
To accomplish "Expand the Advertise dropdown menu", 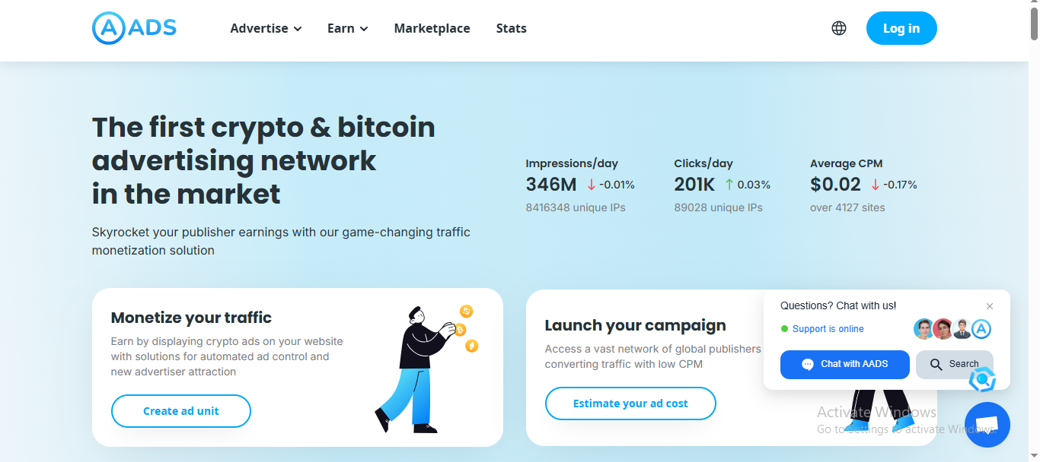I will 266,28.
